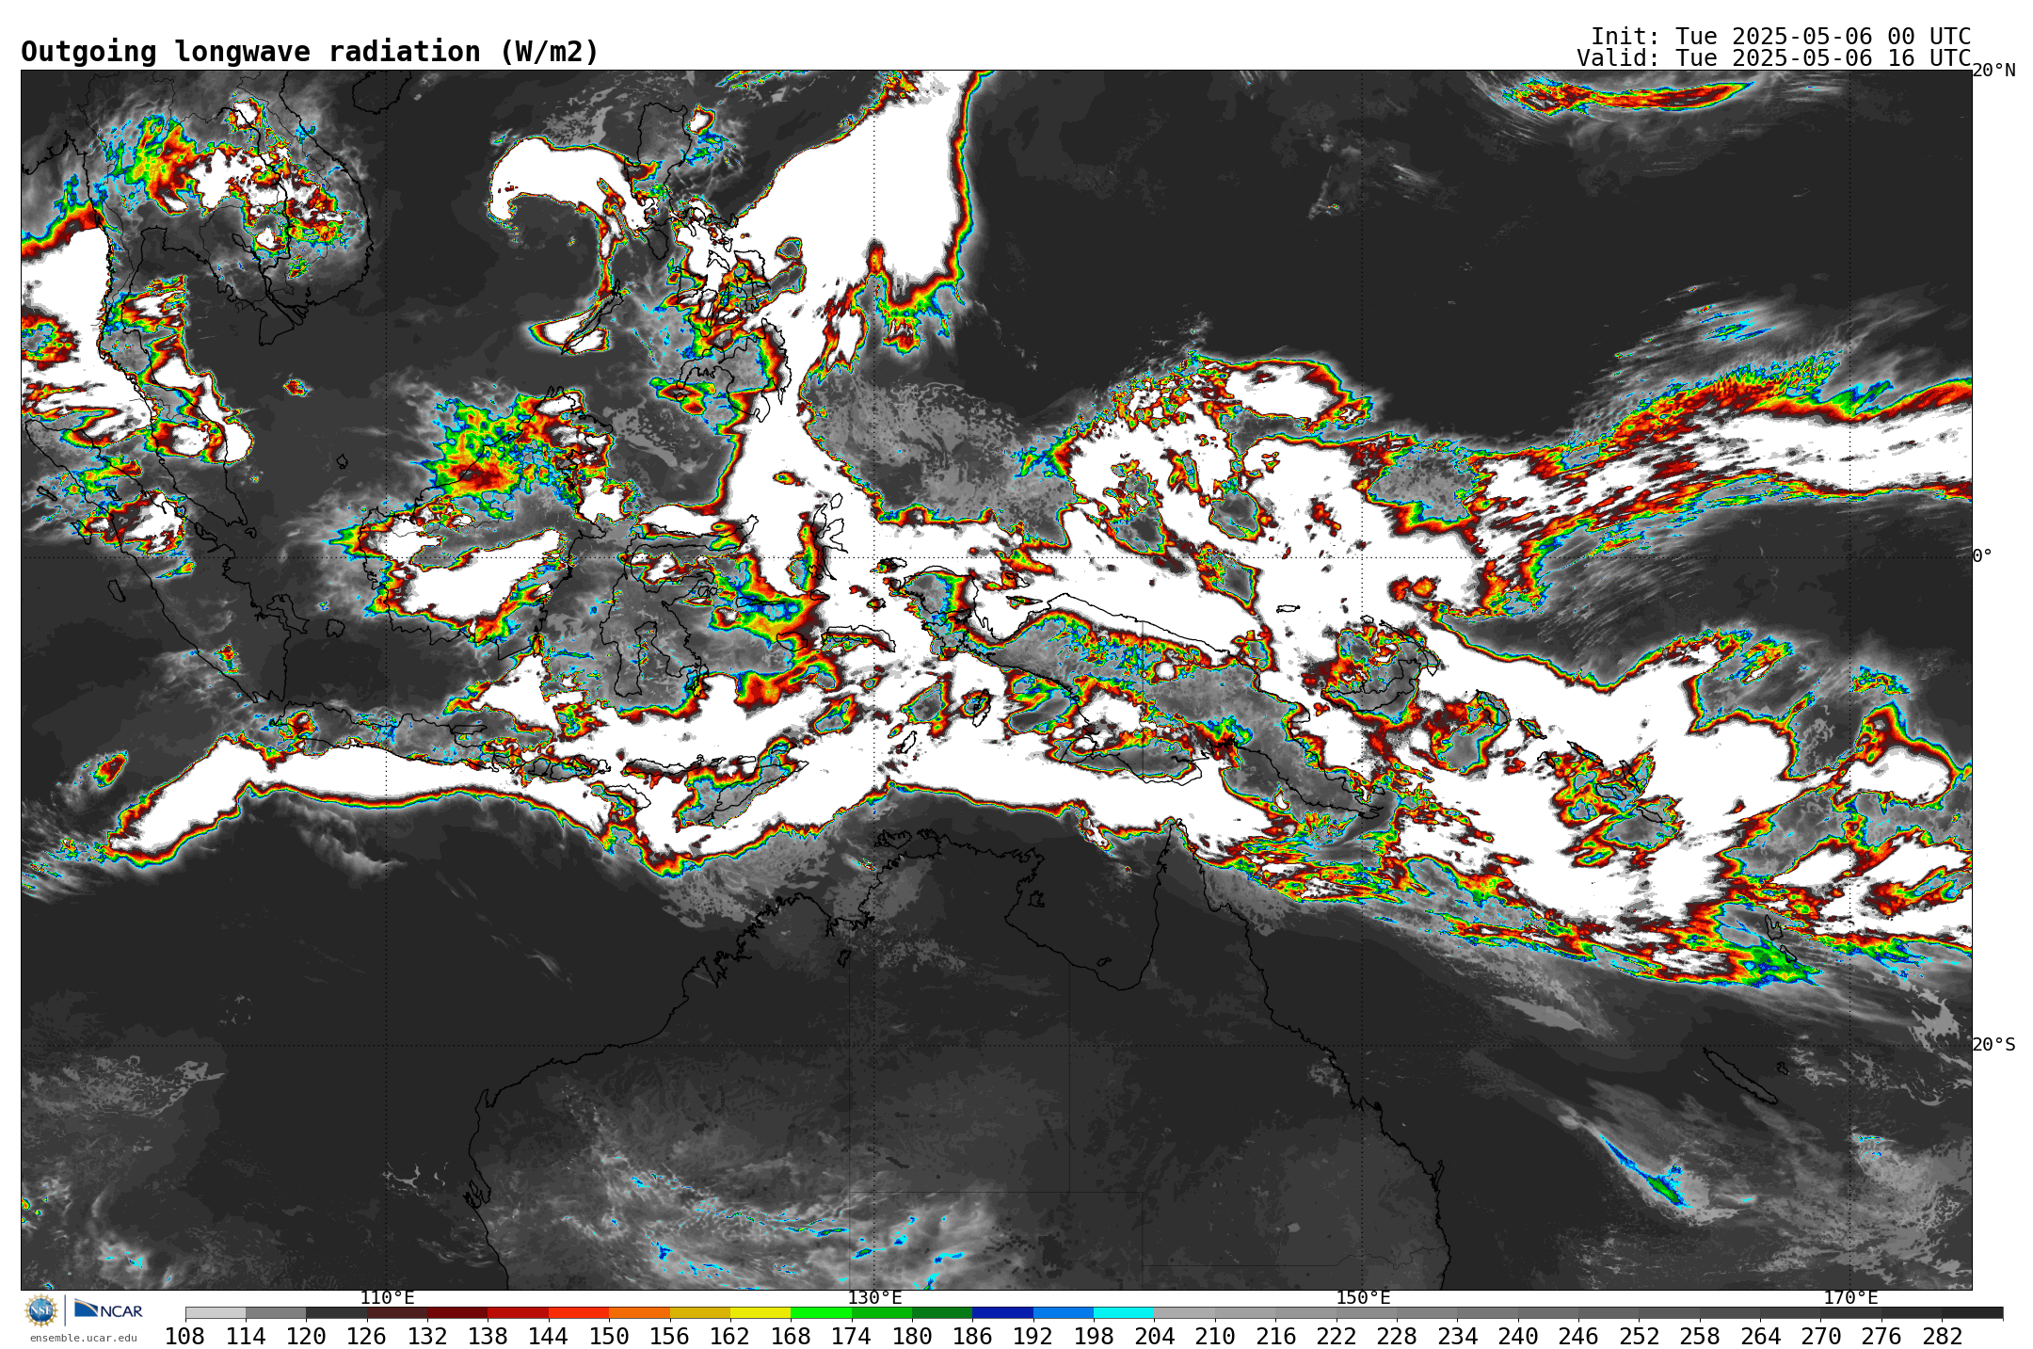The width and height of the screenshot is (2033, 1349).
Task: Click the colorbar value 150
Action: pos(609,1337)
